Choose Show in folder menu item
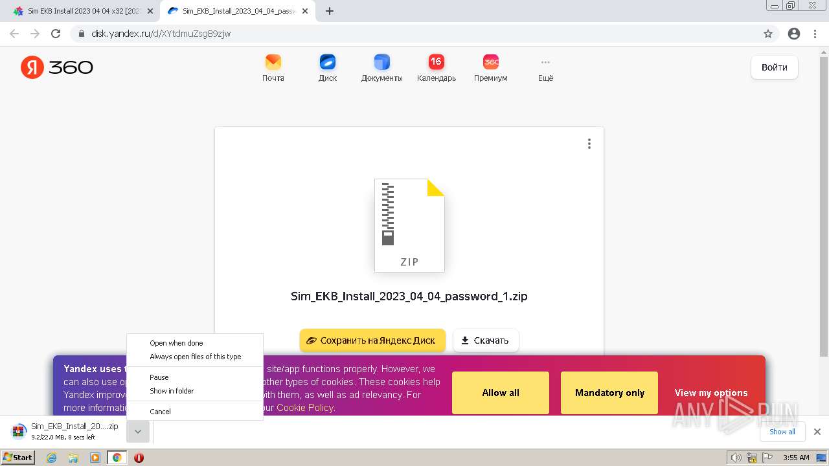The image size is (829, 466). tap(195, 391)
